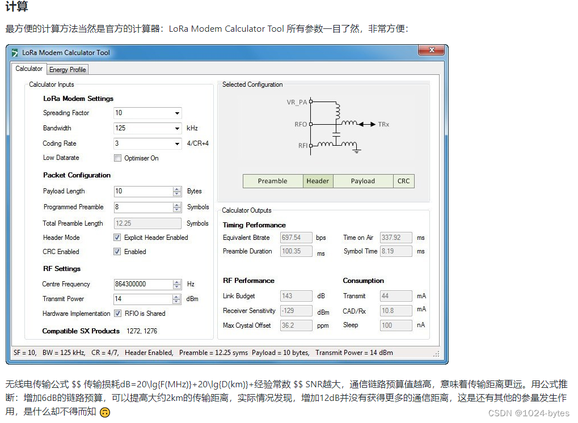Viewport: 578px width, 423px height.
Task: Click the Transmit consumption value 44
Action: pos(396,296)
